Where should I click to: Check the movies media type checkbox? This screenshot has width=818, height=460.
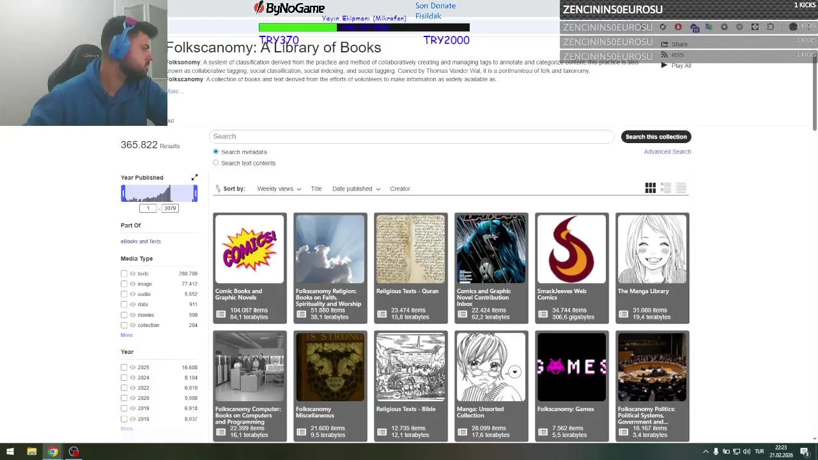coord(124,314)
